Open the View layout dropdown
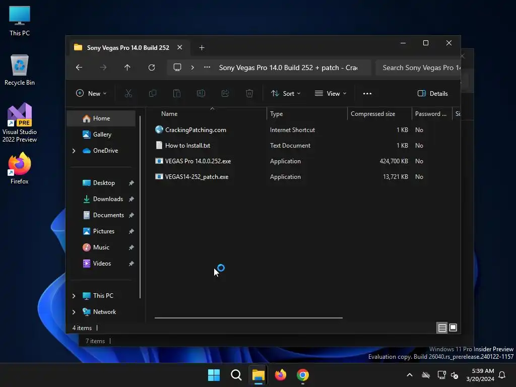This screenshot has width=516, height=387. point(331,93)
